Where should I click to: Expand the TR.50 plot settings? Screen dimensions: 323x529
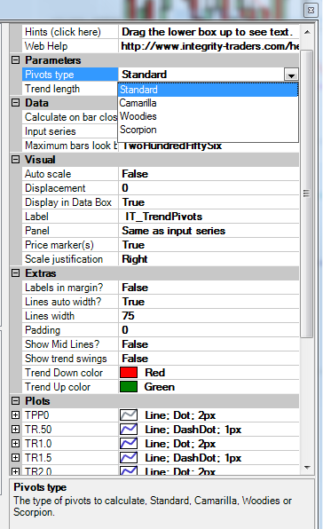pyautogui.click(x=15, y=429)
